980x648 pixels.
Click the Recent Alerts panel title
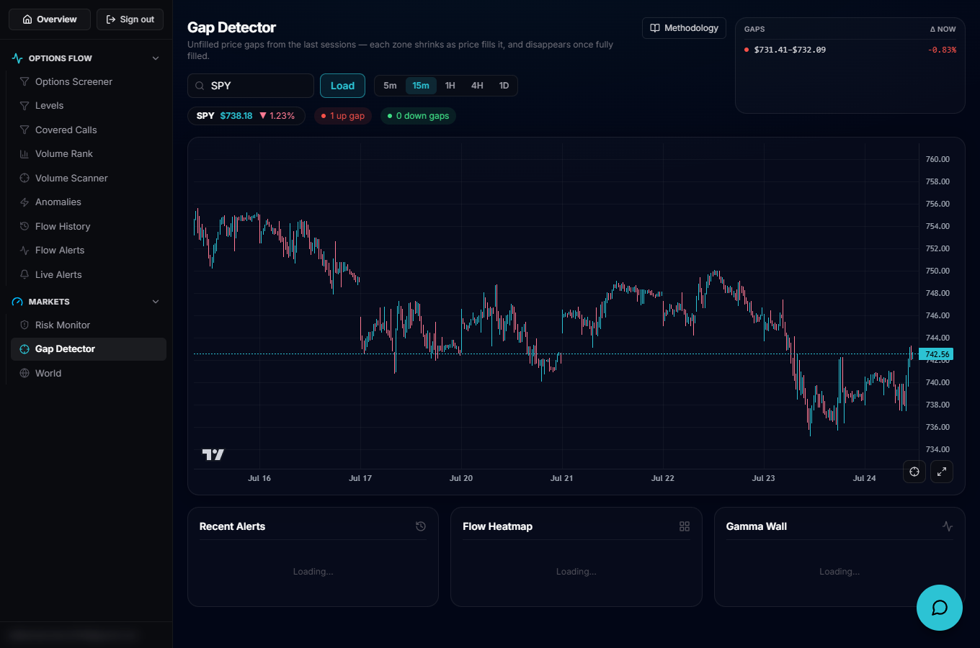pos(232,526)
